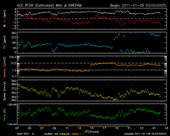Click the "Begin: 2011-01-05 03:00:00UTC" header text
Image resolution: width=170 pixels, height=136 pixels.
138,5
